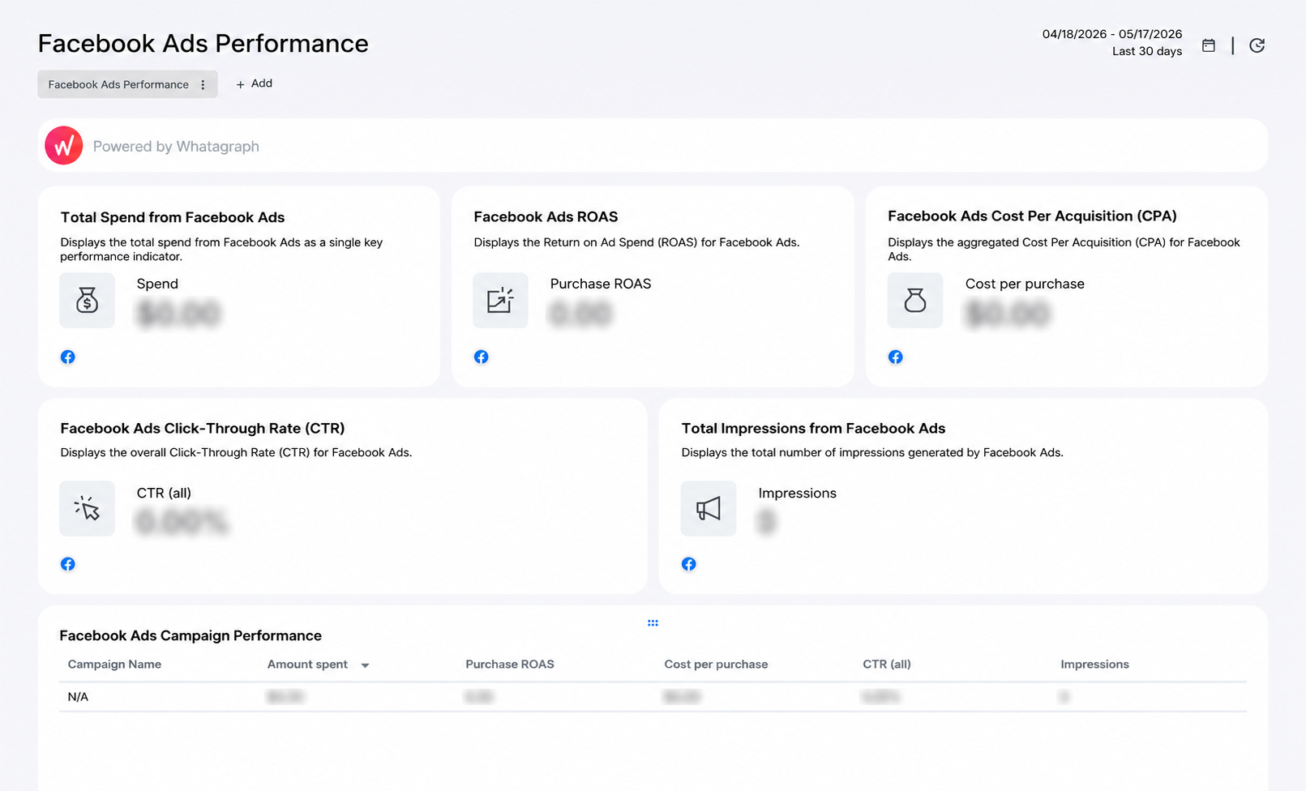
Task: Click the Total Impressions from Facebook Ads title
Action: (813, 428)
